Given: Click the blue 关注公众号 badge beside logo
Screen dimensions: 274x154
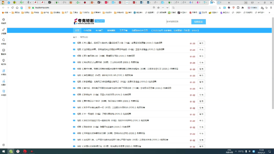Looking at the screenshot, I should (99, 21).
